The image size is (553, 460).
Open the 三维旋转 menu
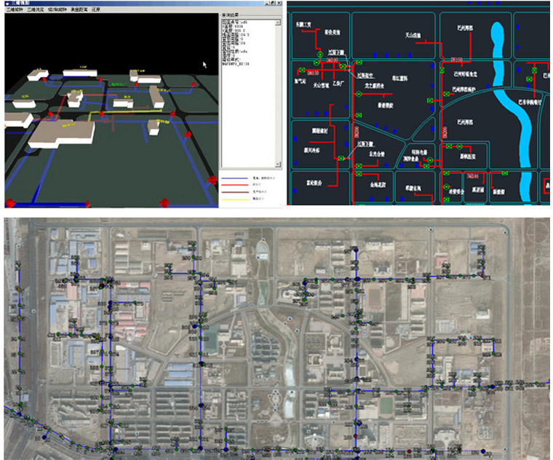pos(15,10)
